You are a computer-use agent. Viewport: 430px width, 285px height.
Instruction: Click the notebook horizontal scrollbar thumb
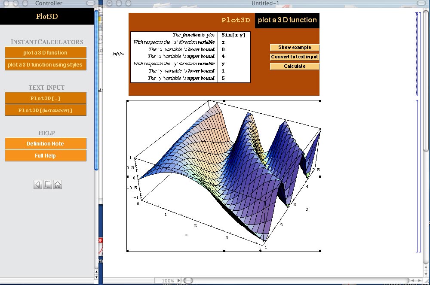point(188,281)
